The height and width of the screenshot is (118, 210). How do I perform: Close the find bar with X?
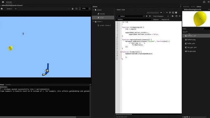tap(180, 16)
